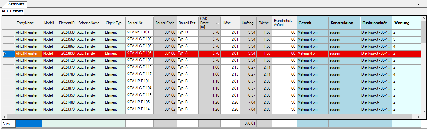Select cell KITA-ALG-F.103
Viewport: 427px width, 129px height.
coord(139,47)
